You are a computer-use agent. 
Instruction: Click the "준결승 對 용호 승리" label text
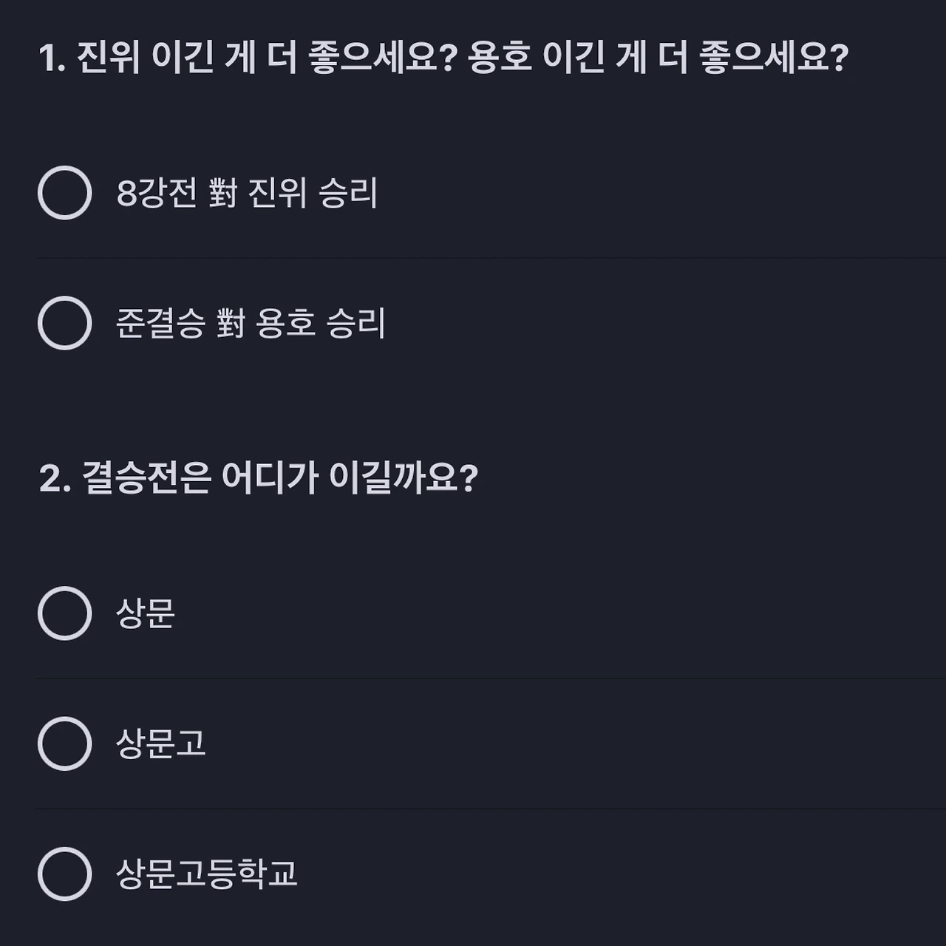251,323
